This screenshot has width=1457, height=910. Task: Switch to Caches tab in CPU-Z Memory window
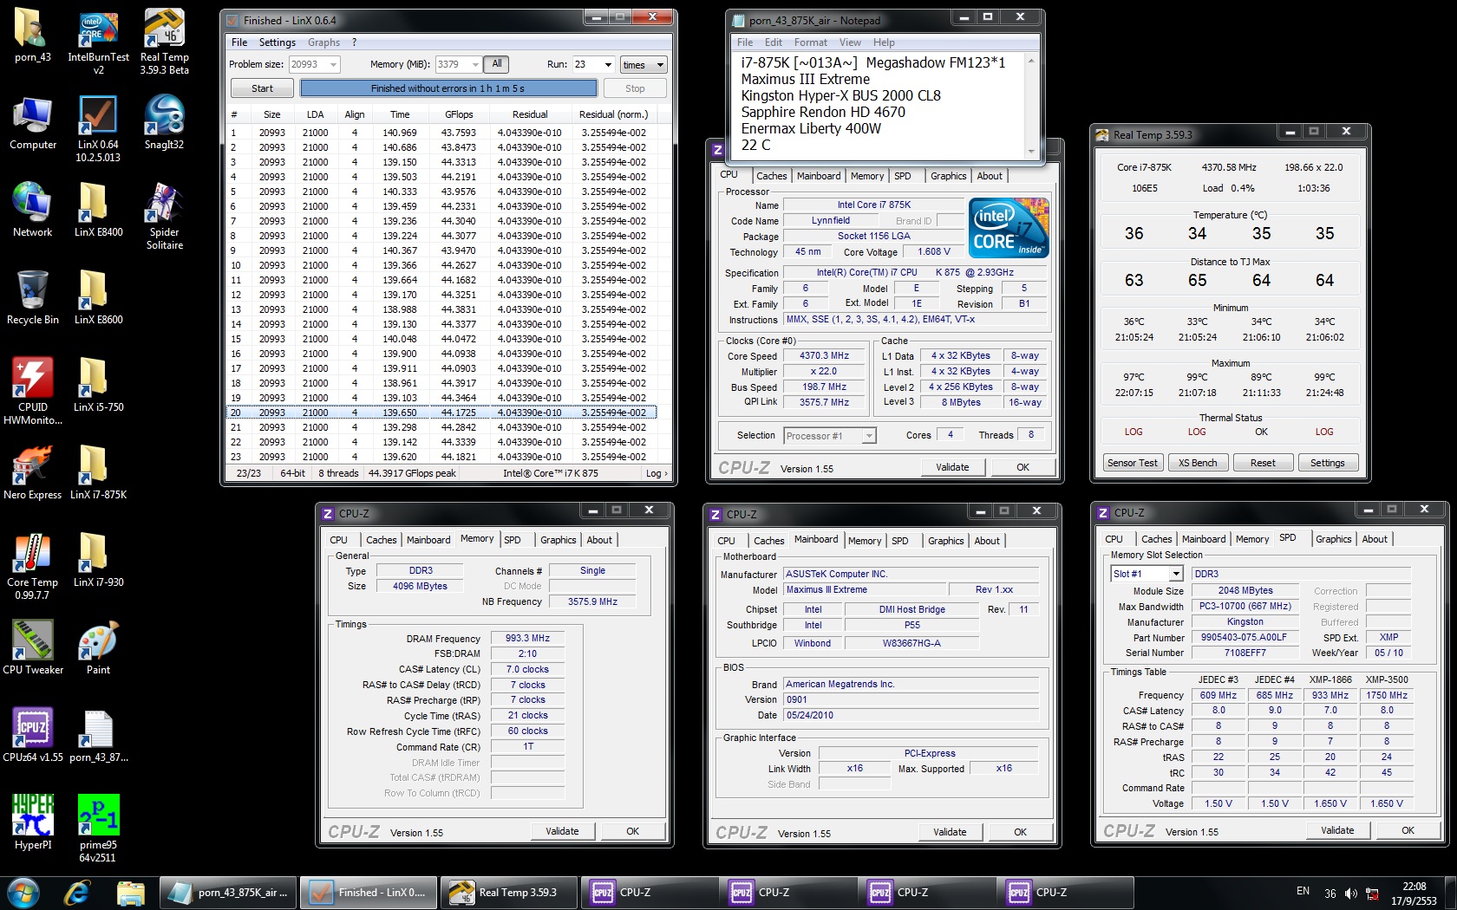tap(381, 540)
